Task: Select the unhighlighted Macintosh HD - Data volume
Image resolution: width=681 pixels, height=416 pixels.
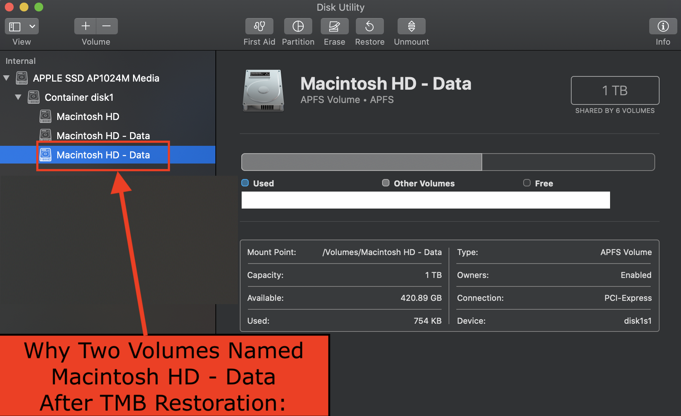Action: click(103, 136)
